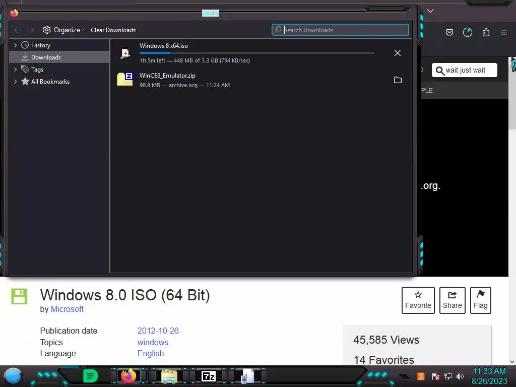Open the Start orb on taskbar
The image size is (516, 387).
tap(13, 376)
